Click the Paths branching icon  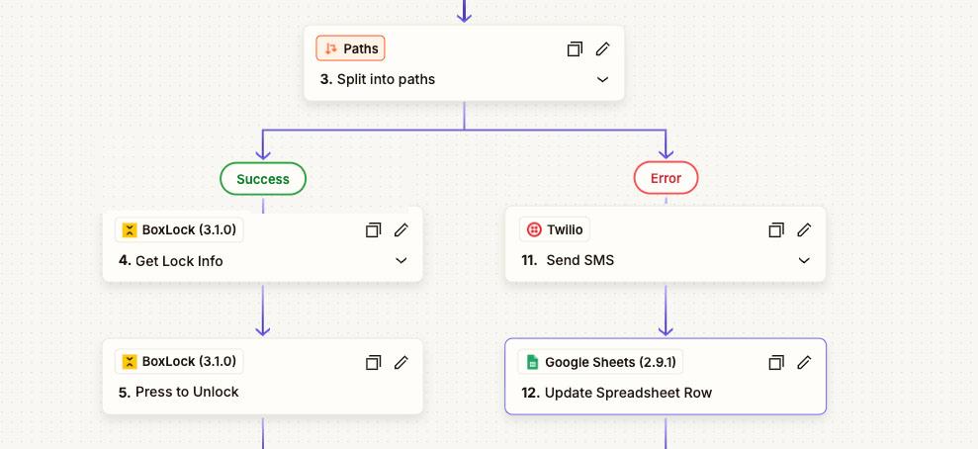point(331,48)
